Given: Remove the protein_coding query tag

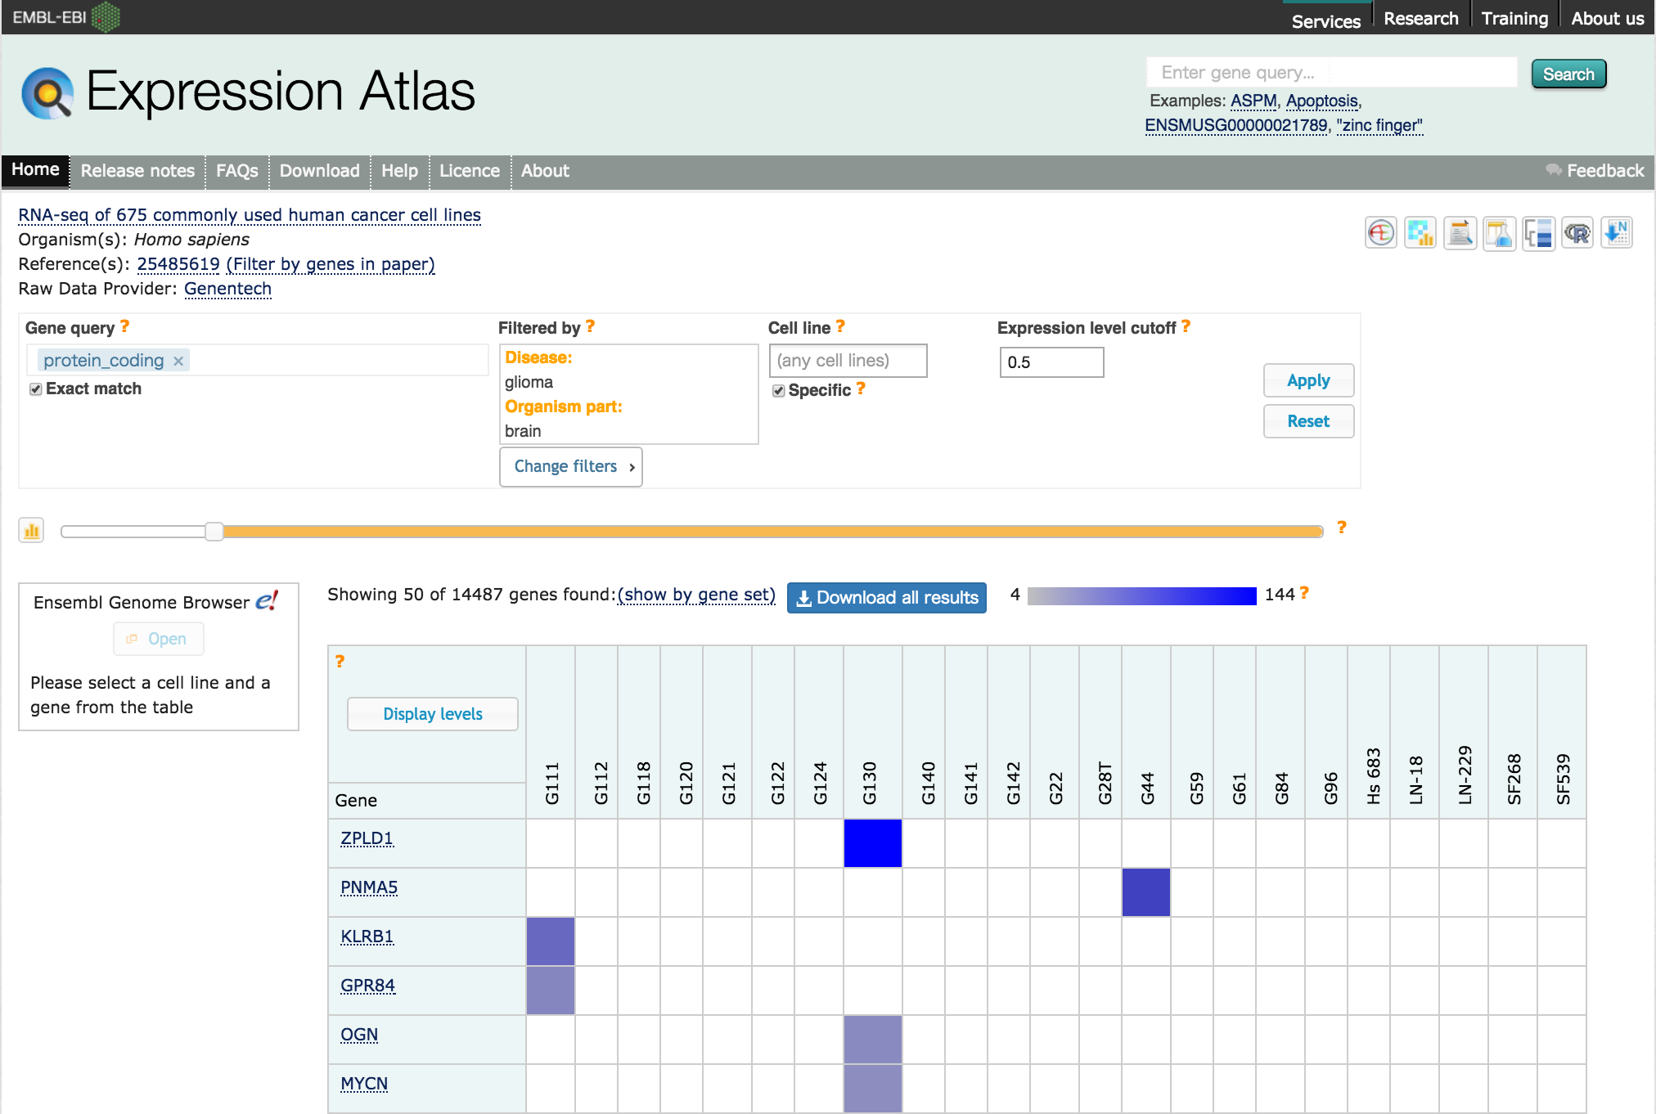Looking at the screenshot, I should (178, 361).
